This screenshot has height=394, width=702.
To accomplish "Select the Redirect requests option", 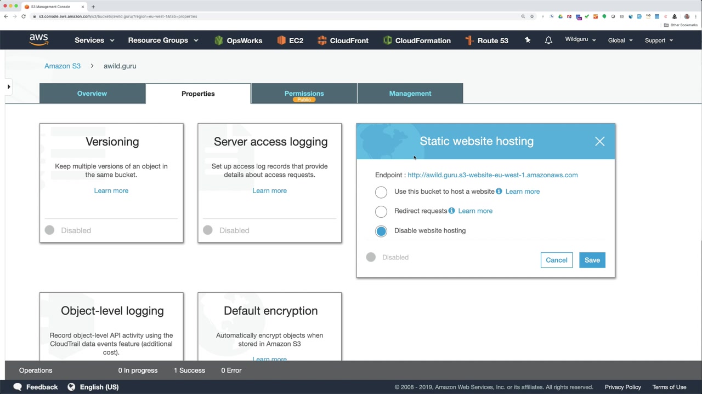I will pyautogui.click(x=381, y=211).
